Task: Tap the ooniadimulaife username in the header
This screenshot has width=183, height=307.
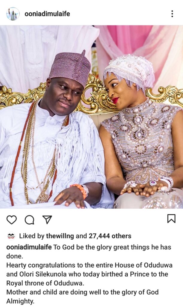Action: (x=47, y=14)
